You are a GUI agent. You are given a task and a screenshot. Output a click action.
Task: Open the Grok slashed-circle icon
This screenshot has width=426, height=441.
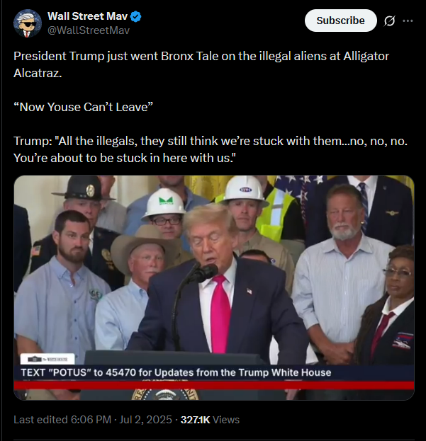[389, 21]
